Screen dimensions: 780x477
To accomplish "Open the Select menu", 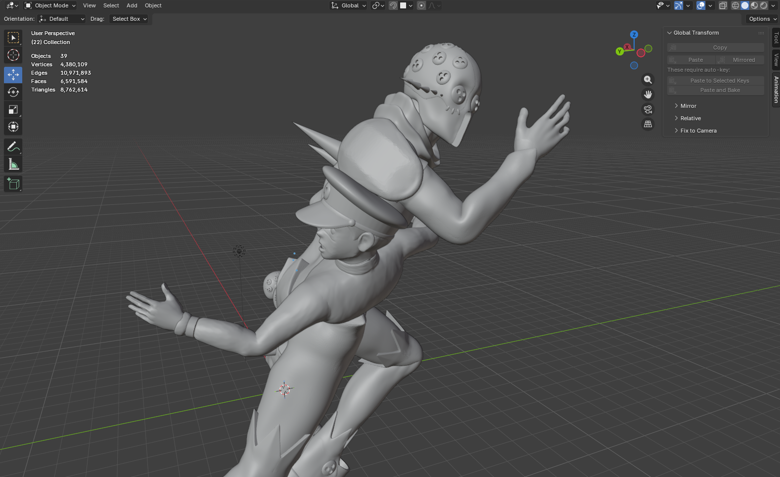I will [111, 5].
